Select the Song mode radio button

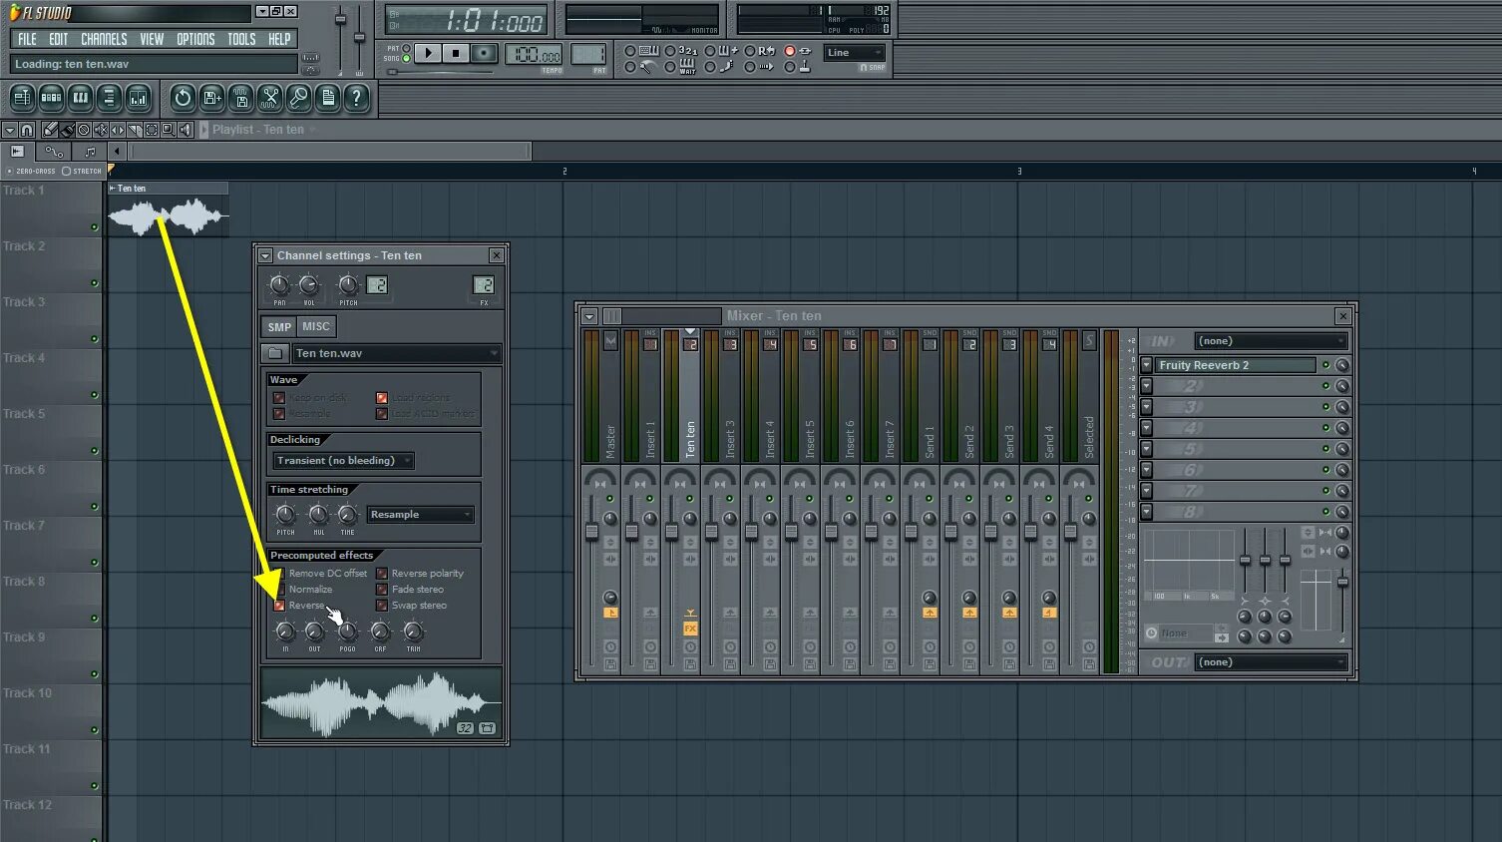(406, 59)
